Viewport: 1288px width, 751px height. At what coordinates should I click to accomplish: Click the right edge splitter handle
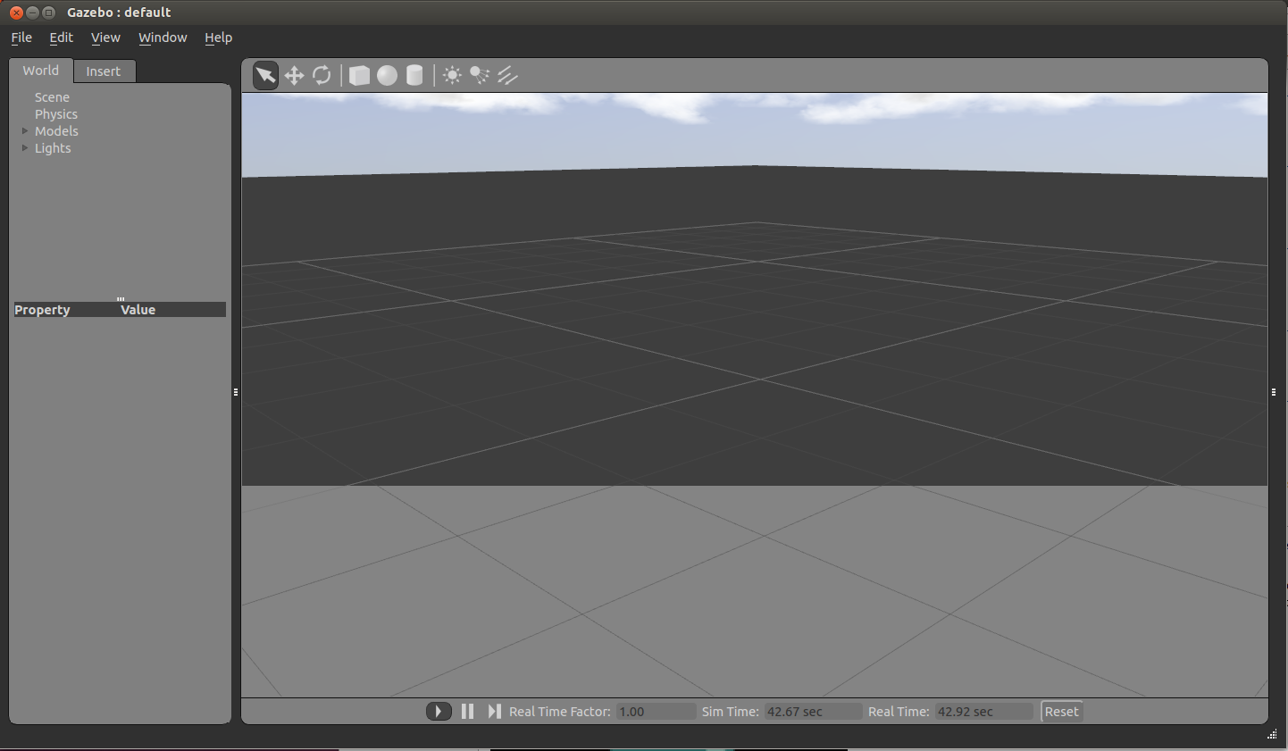[x=1274, y=392]
